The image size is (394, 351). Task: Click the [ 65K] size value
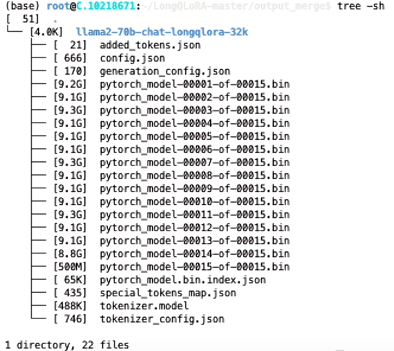click(70, 280)
